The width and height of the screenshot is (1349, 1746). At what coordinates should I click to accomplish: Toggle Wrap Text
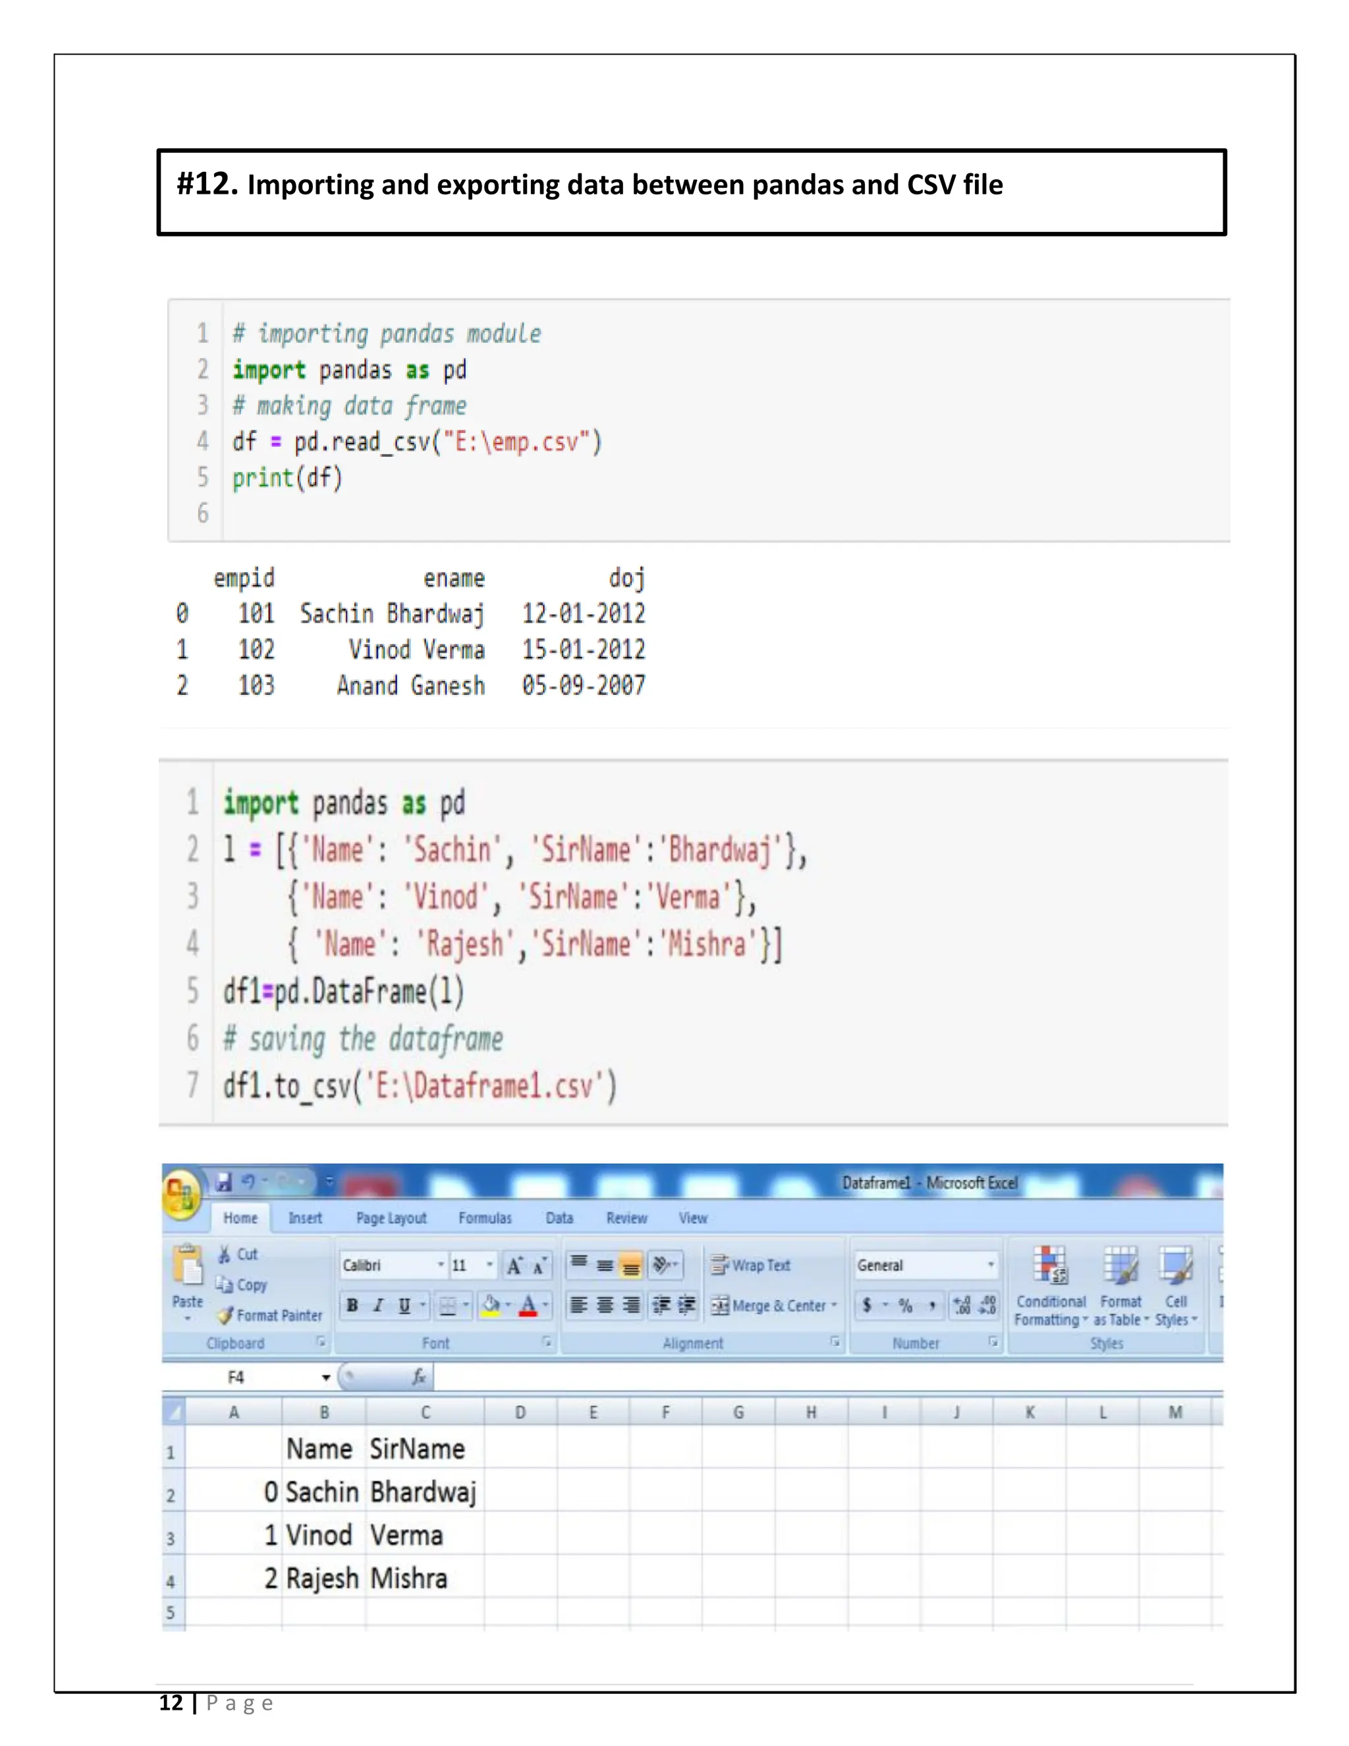[750, 1265]
